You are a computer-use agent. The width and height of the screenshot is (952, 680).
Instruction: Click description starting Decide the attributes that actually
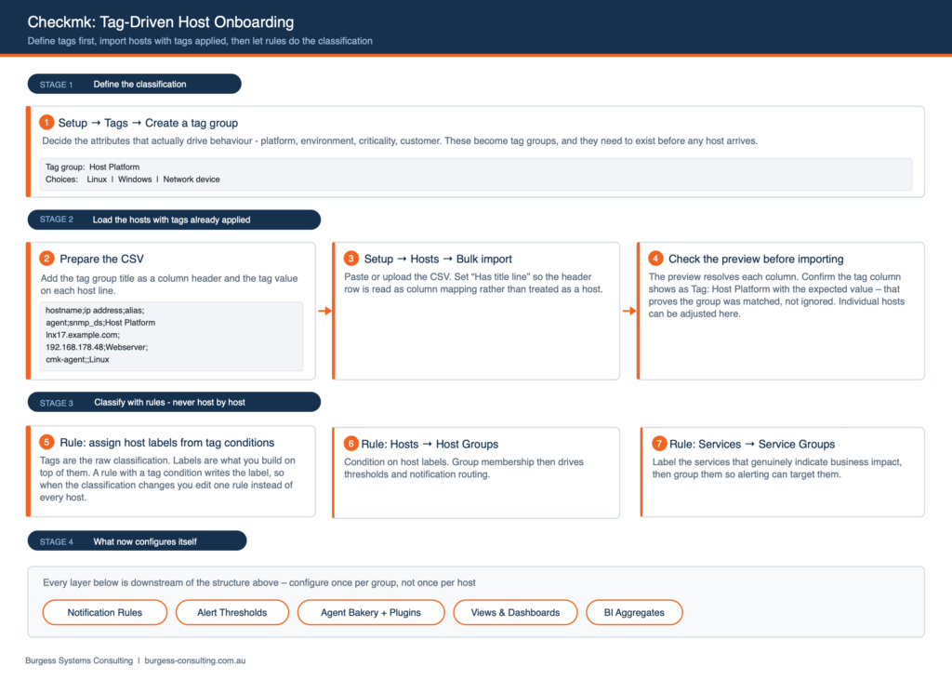pos(400,140)
